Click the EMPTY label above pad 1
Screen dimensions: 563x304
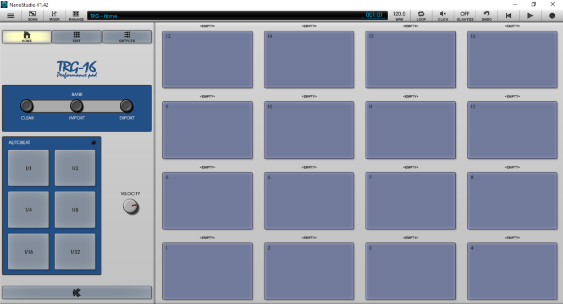[x=207, y=237]
